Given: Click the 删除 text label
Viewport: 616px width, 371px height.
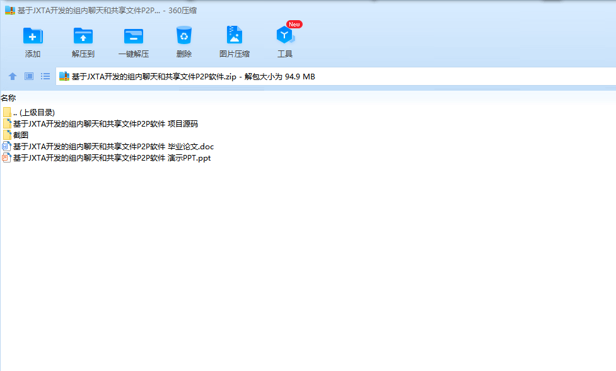Looking at the screenshot, I should [184, 54].
